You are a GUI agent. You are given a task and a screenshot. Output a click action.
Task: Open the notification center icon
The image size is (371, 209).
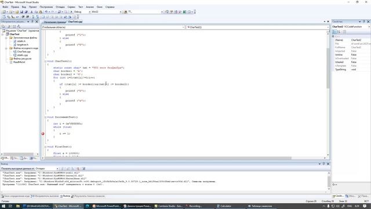click(x=365, y=206)
